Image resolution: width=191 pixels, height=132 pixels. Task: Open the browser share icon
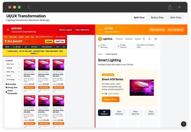170,7
